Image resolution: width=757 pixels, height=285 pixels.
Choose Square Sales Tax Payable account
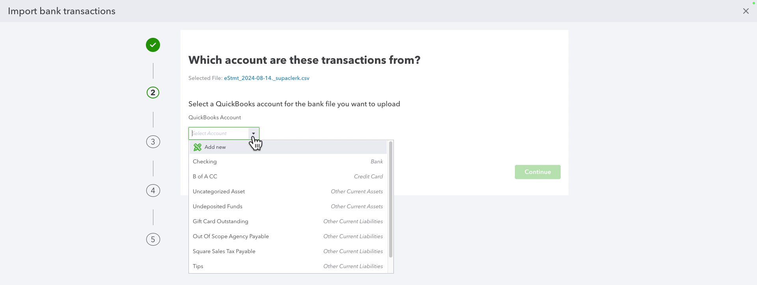(x=288, y=252)
